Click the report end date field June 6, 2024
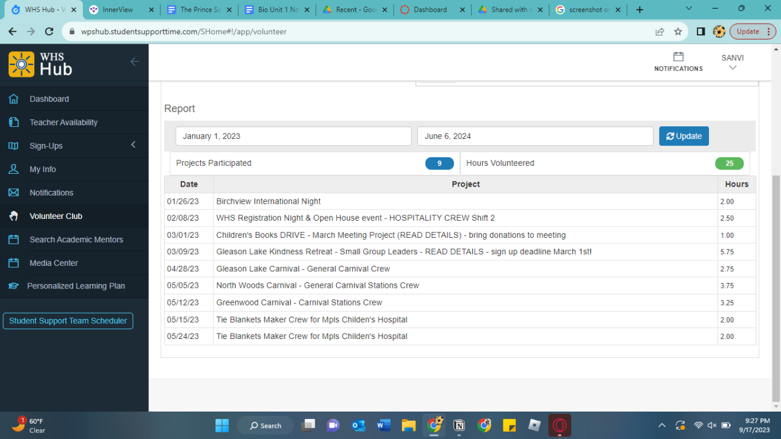Image resolution: width=781 pixels, height=439 pixels. click(535, 136)
